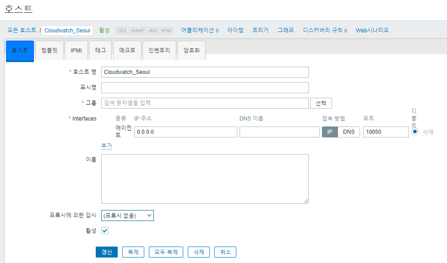Click the 갱신 update button
Screen dimensions: 447x263
pos(107,252)
